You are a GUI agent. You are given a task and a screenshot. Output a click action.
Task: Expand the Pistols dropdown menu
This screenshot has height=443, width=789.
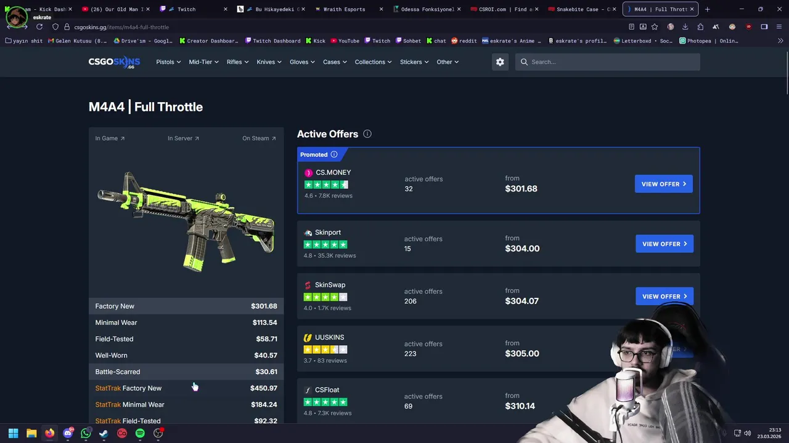[x=168, y=62]
